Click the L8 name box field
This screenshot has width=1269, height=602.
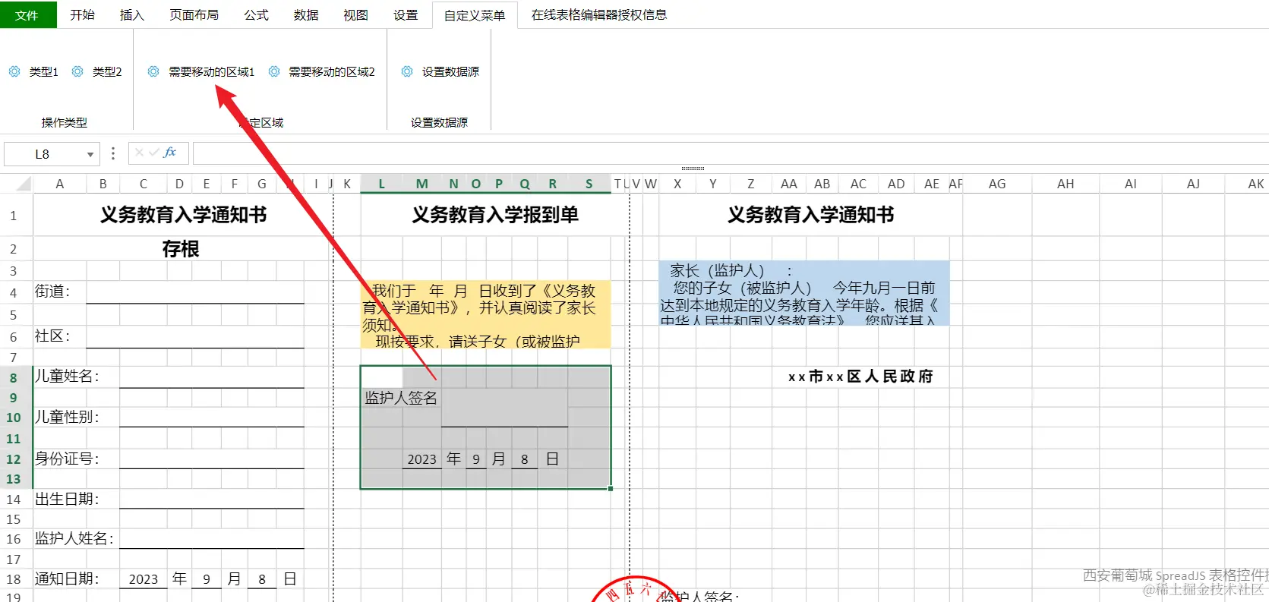point(43,154)
